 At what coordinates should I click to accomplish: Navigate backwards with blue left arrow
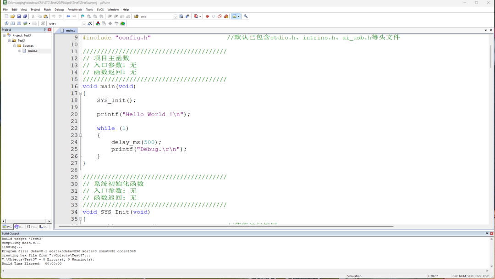[68, 17]
